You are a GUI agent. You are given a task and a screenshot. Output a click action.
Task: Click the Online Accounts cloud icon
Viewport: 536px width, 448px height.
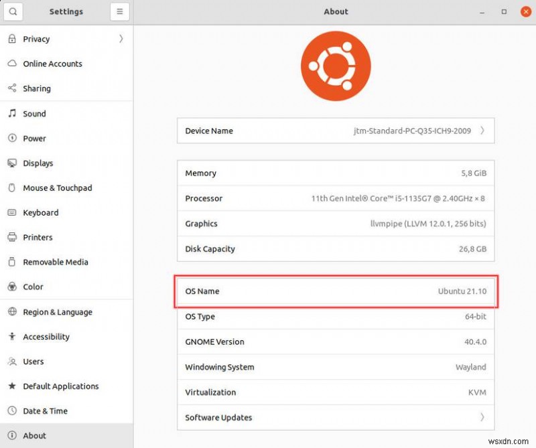point(12,63)
